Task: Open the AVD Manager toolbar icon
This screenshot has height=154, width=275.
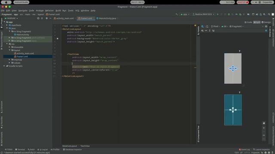Action: [x=261, y=14]
